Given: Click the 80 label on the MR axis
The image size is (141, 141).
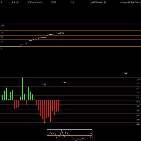Looking at the screenshot, I should (137, 84).
